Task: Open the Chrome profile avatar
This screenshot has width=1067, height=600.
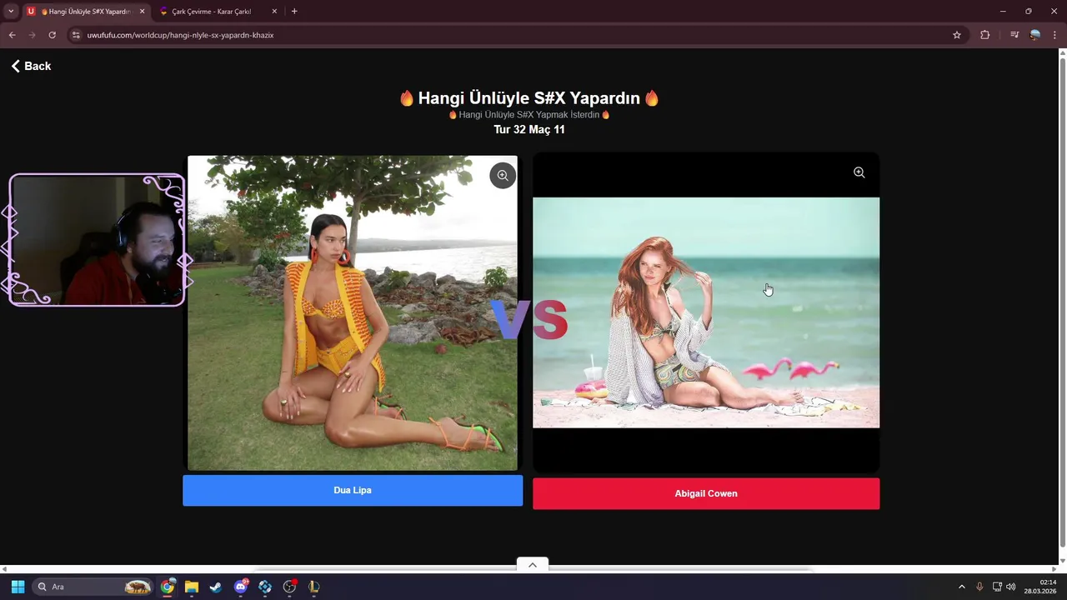Action: coord(1035,35)
